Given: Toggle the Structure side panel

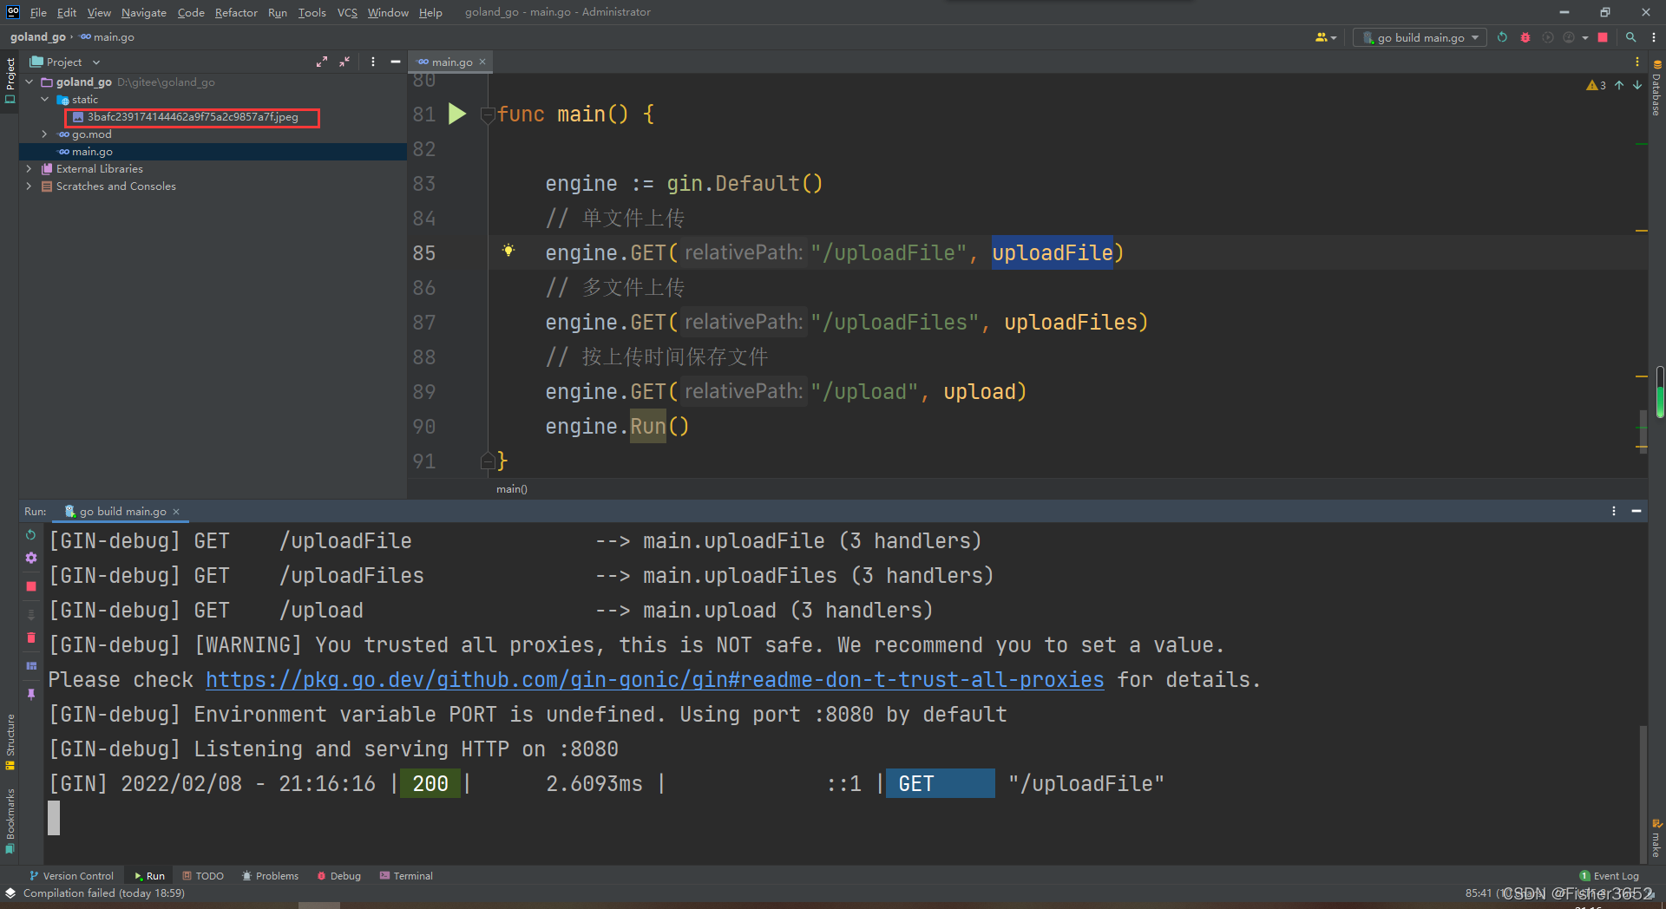Looking at the screenshot, I should [x=10, y=742].
